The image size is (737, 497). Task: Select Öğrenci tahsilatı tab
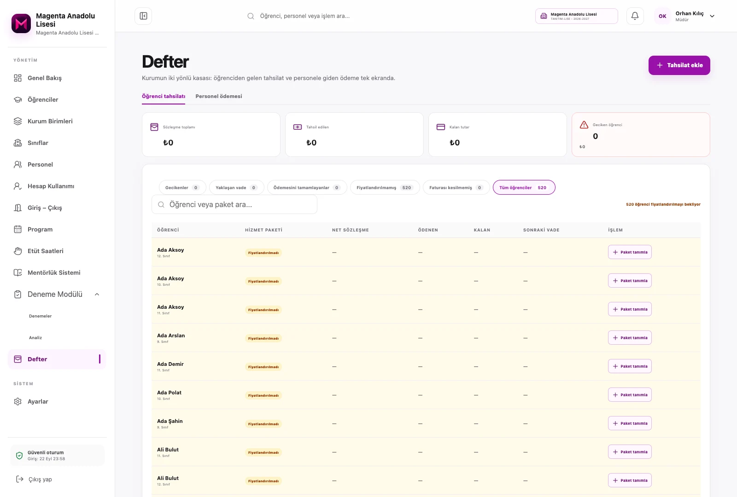pos(164,96)
